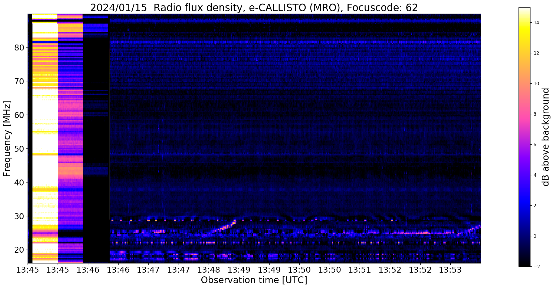Click the 30 tick on the frequency axis
554x288 pixels.
coord(19,216)
